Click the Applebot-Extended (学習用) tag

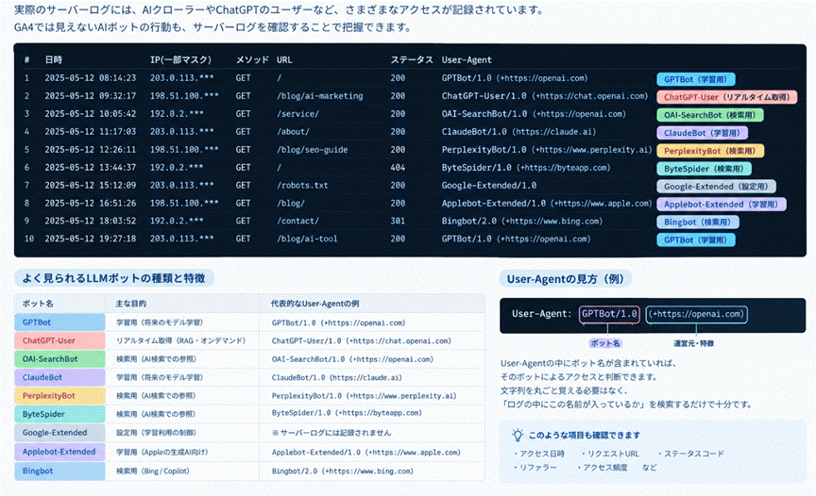click(722, 204)
